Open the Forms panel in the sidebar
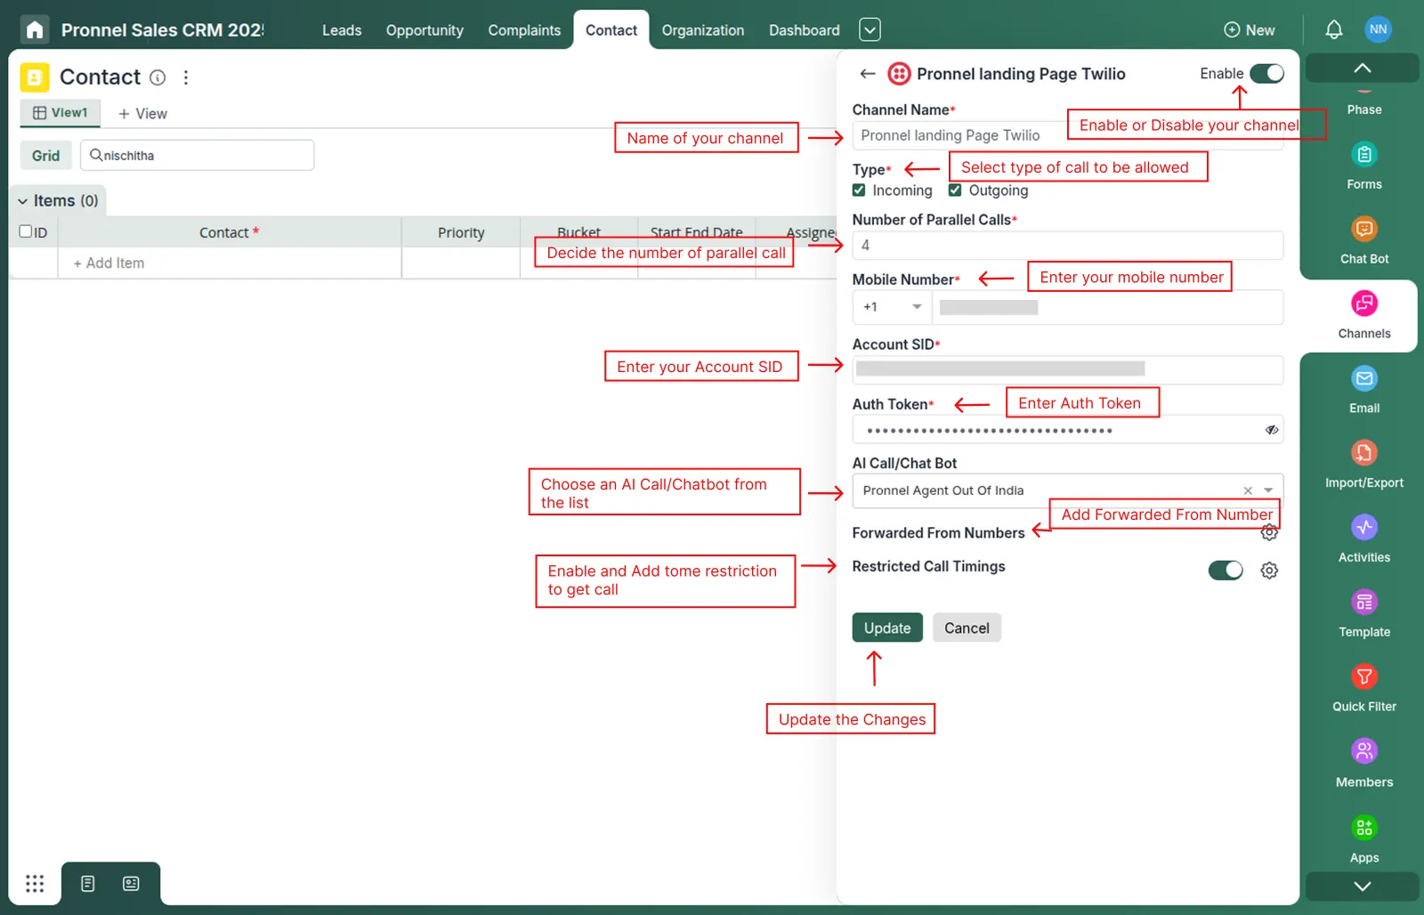The width and height of the screenshot is (1424, 915). (x=1363, y=166)
